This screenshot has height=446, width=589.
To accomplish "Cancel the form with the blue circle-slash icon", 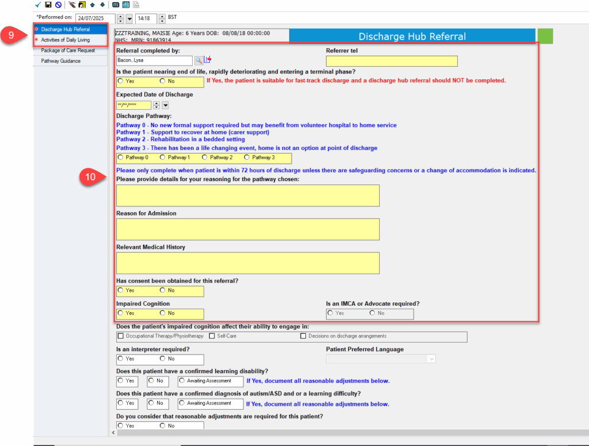I will point(58,5).
